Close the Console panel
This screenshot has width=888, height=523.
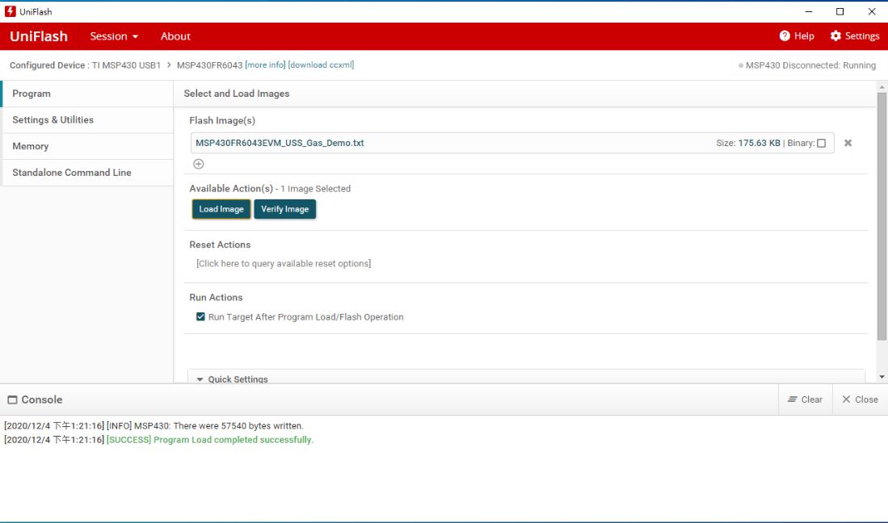click(x=860, y=400)
